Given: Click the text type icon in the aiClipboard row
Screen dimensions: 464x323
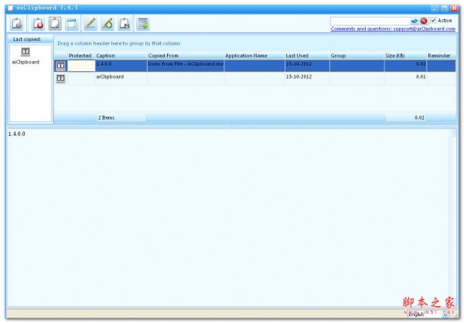Looking at the screenshot, I should click(60, 78).
